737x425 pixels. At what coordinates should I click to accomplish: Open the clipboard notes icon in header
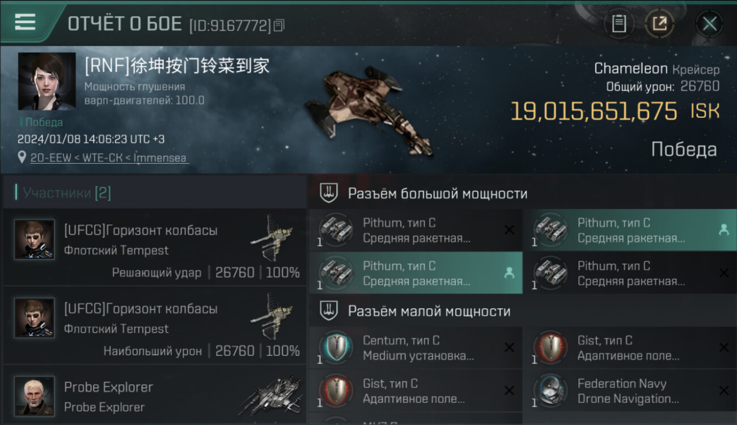(x=619, y=24)
